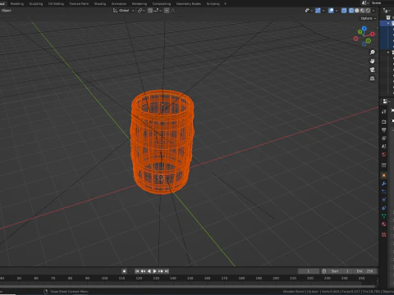Open the pivot point dropdown
Image resolution: width=394 pixels, height=295 pixels.
pos(141,11)
